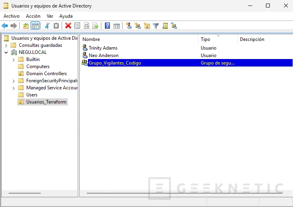The image size is (293, 207).
Task: Add selected objects to a group
Action: (x=174, y=26)
